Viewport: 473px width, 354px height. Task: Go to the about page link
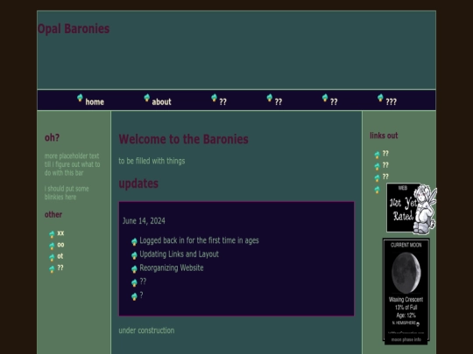[x=161, y=102]
